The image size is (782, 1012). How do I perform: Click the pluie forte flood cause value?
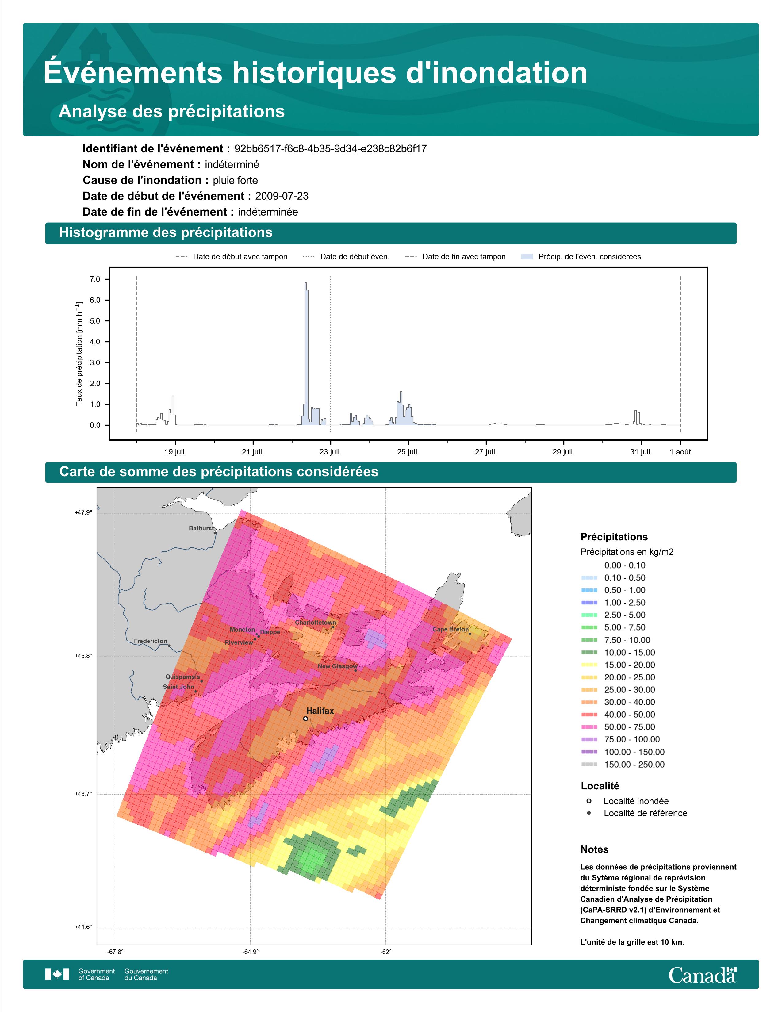pyautogui.click(x=235, y=181)
